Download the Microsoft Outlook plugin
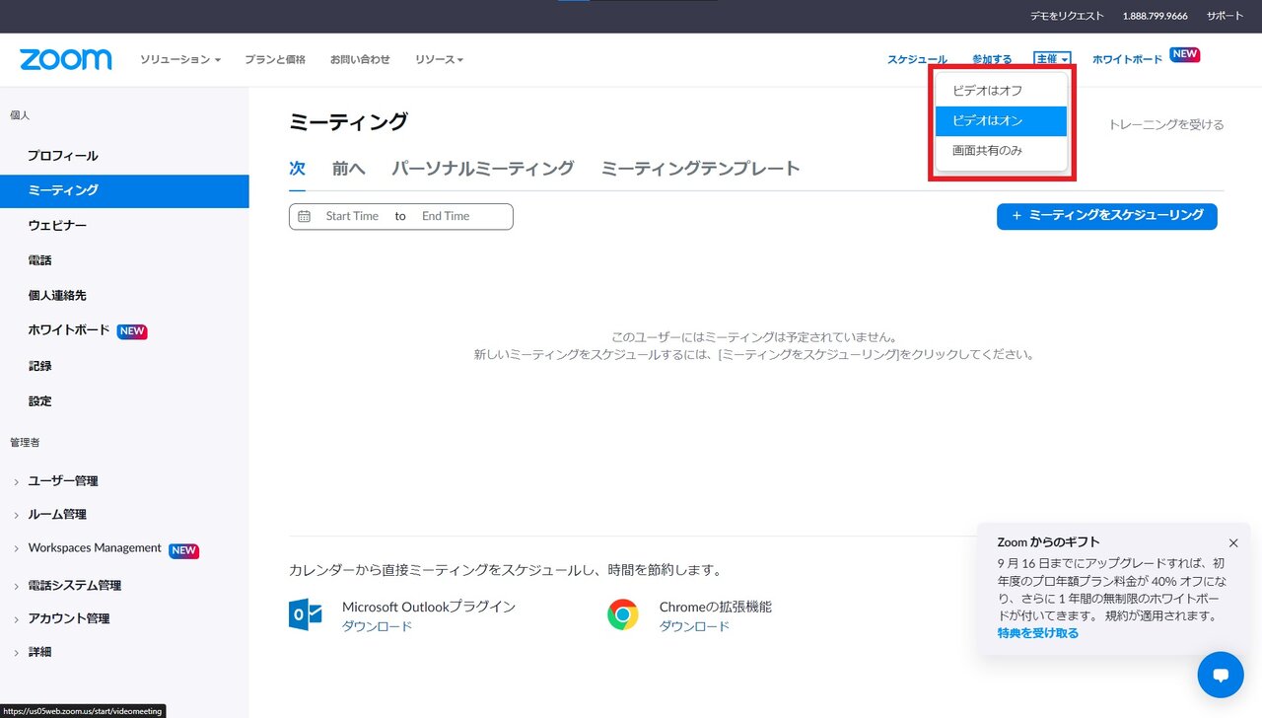Viewport: 1262px width, 718px height. (377, 626)
